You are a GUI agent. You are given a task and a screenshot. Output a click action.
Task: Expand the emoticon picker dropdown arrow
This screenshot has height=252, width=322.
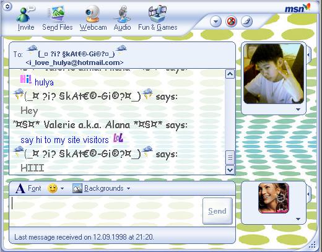pyautogui.click(x=62, y=188)
